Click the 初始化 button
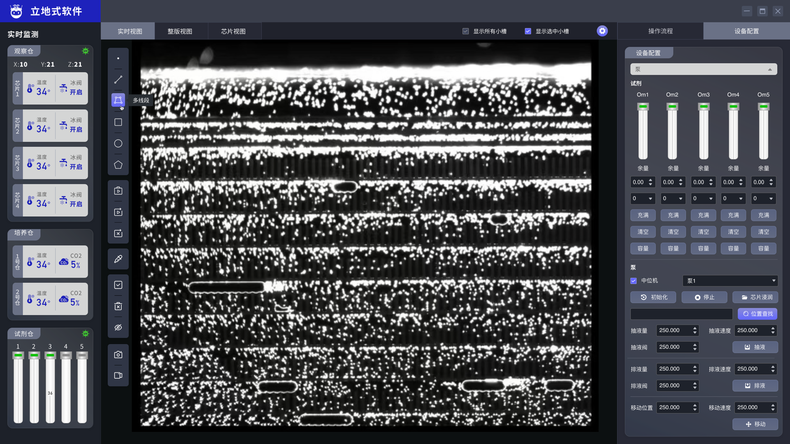 click(x=653, y=297)
